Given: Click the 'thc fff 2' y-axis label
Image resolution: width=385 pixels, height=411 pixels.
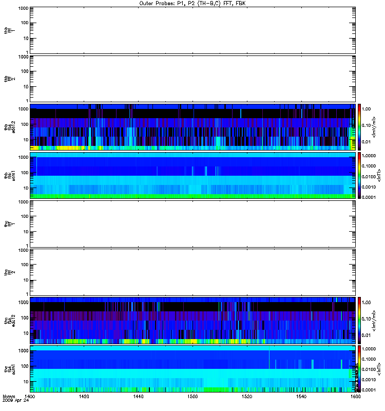Looking at the screenshot, I should coord(9,272).
